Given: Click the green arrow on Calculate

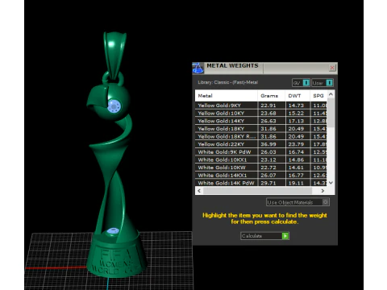Looking at the screenshot, I should click(x=285, y=236).
